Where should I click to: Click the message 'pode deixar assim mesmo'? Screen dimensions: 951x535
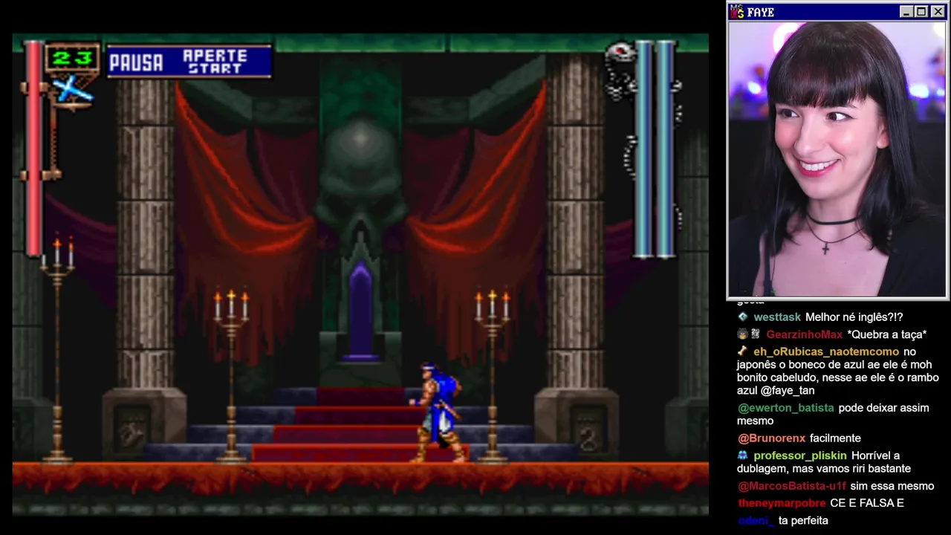[833, 414]
